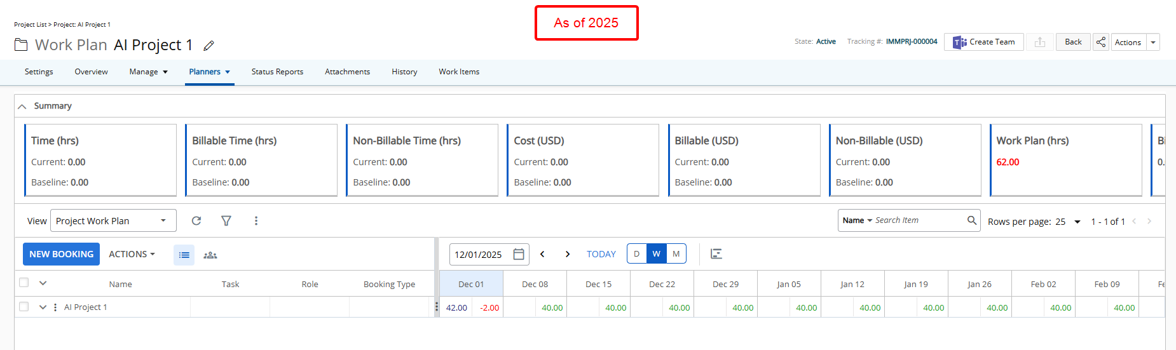The image size is (1176, 350).
Task: Click the share icon beside the Back button
Action: (x=1101, y=42)
